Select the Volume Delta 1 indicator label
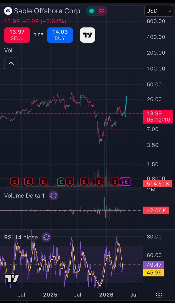 (x=24, y=195)
